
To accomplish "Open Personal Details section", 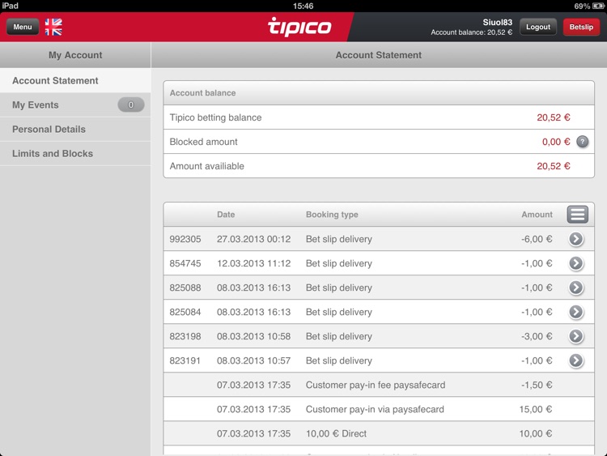I will (x=75, y=130).
